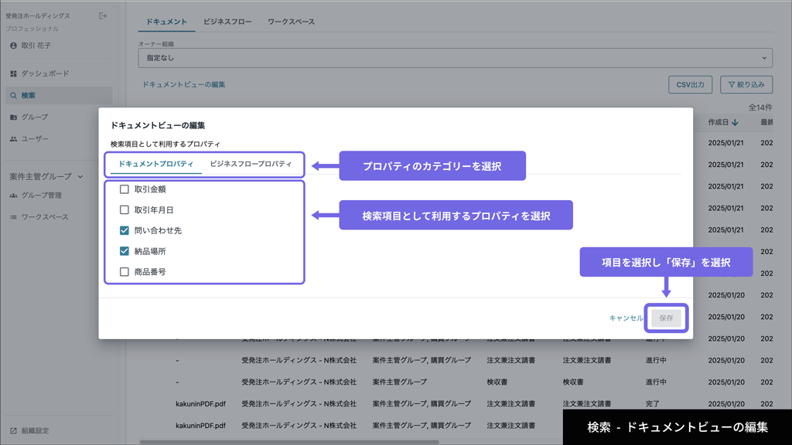Viewport: 792px width, 445px height.
Task: Check the 取引年月日 checkbox
Action: pyautogui.click(x=125, y=210)
